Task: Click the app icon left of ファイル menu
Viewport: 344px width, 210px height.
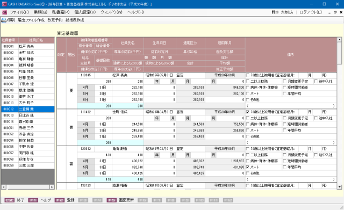Action: 4,12
